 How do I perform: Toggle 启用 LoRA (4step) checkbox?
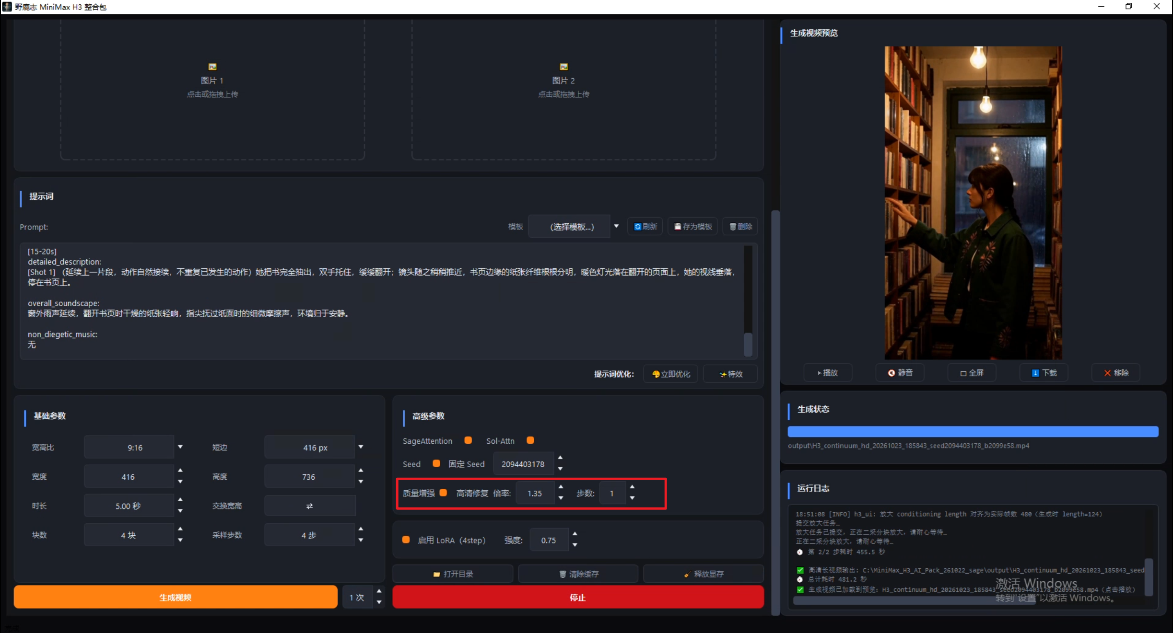pyautogui.click(x=406, y=540)
